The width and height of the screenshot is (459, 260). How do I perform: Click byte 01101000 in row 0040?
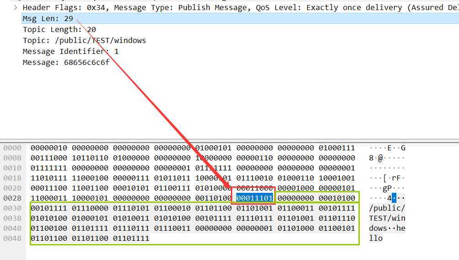click(296, 228)
